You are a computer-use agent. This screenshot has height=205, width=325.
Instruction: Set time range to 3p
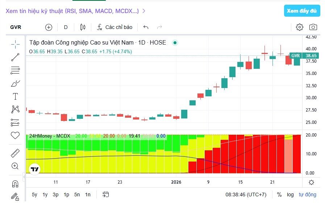tap(55, 194)
